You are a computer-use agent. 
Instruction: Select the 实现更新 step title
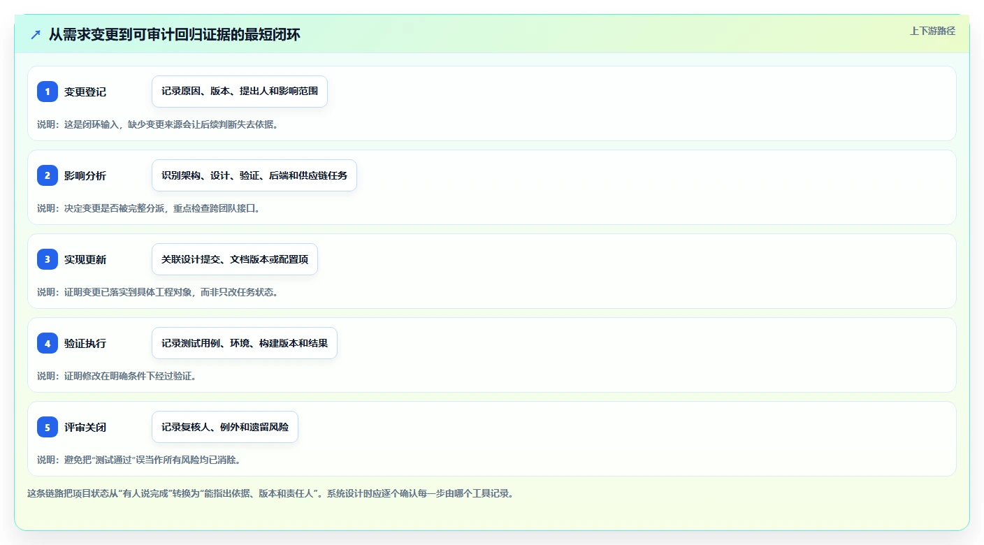click(x=85, y=259)
